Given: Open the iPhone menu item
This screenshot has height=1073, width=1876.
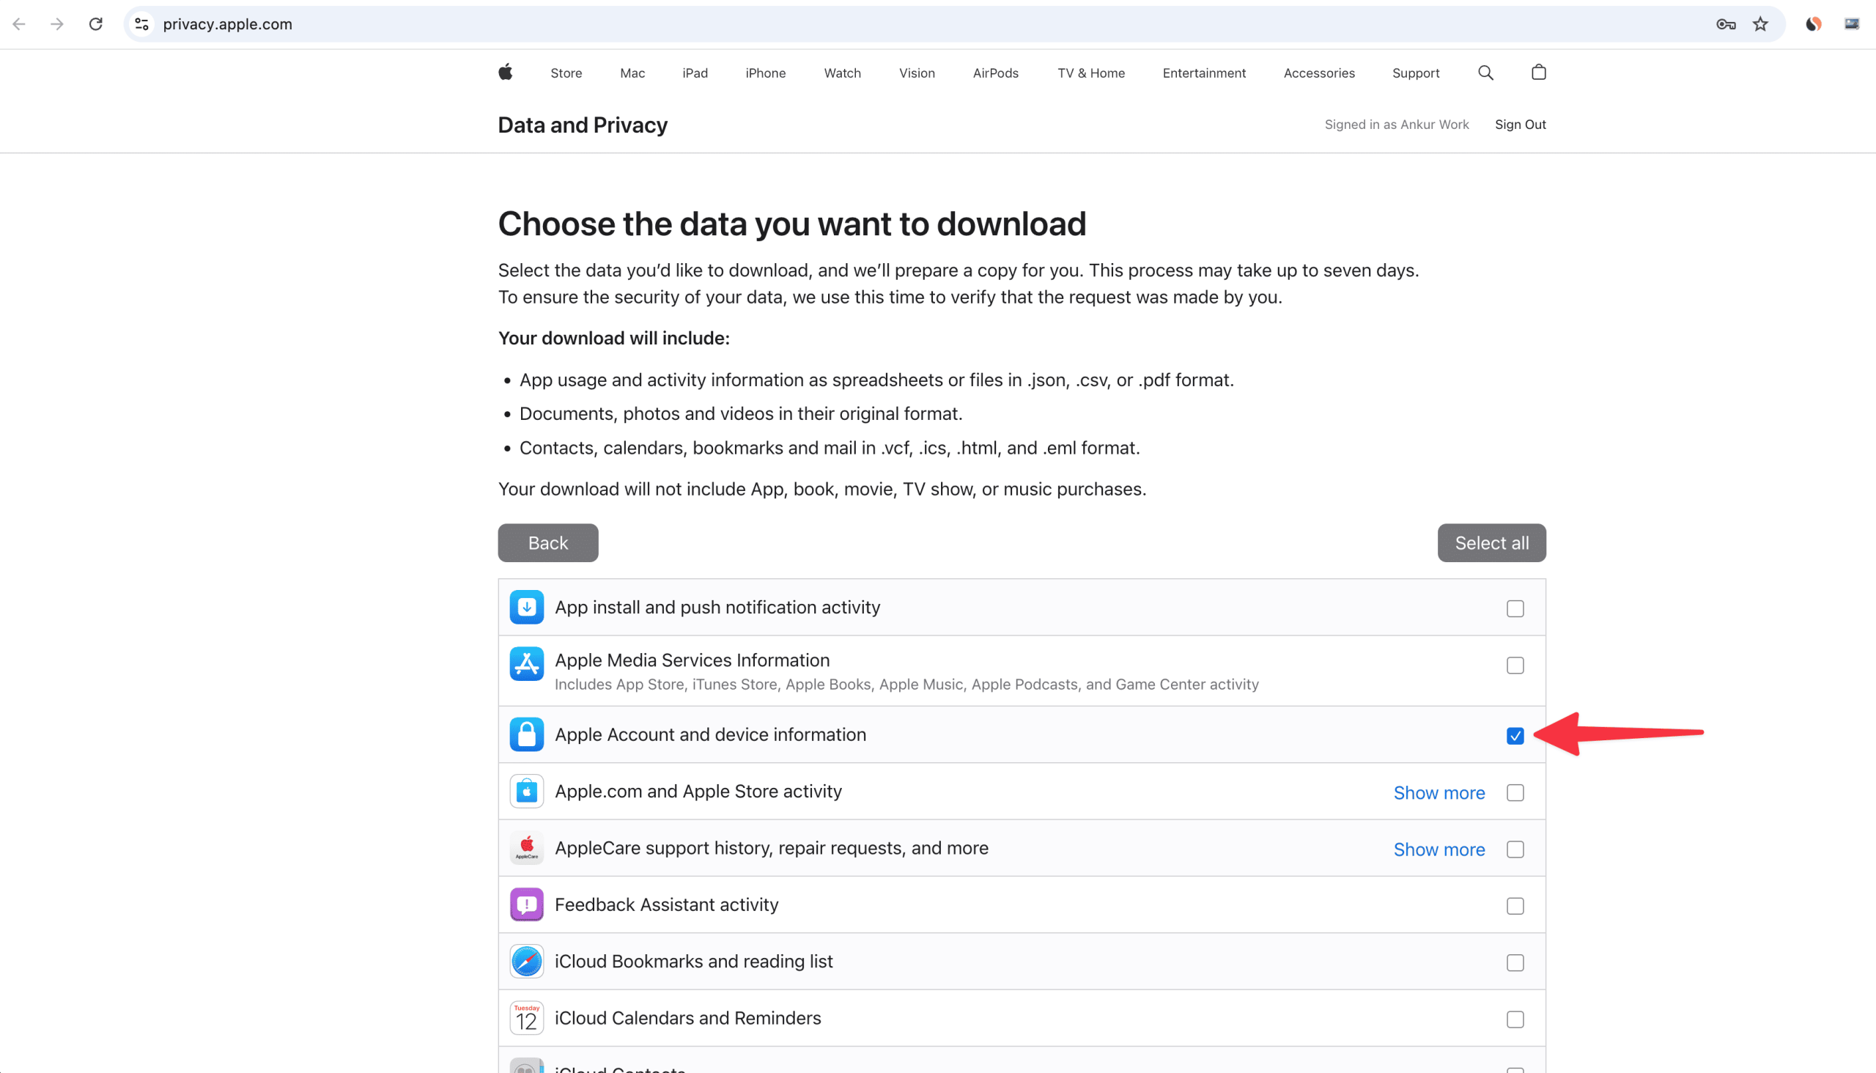Looking at the screenshot, I should pyautogui.click(x=765, y=73).
